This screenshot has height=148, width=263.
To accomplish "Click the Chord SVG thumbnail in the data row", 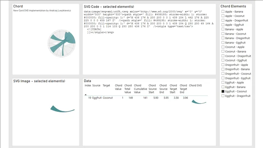I will [199, 102].
